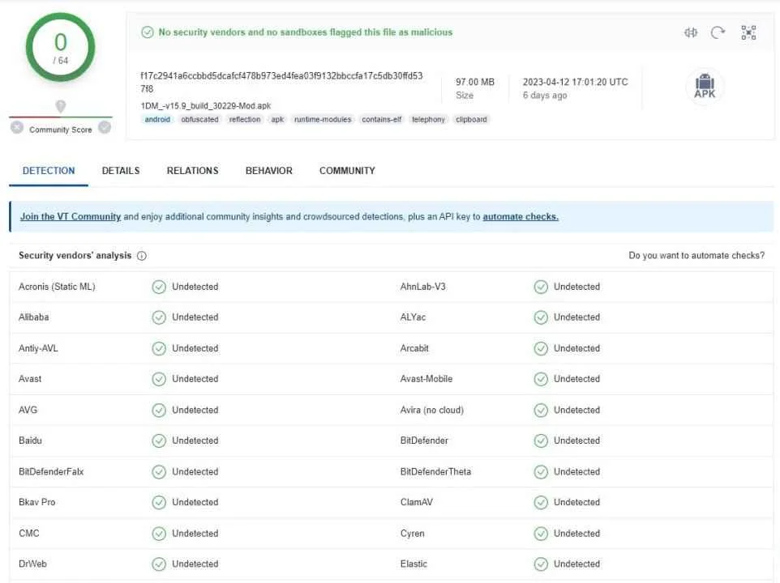Click the Security vendors' analysis heading

click(75, 256)
